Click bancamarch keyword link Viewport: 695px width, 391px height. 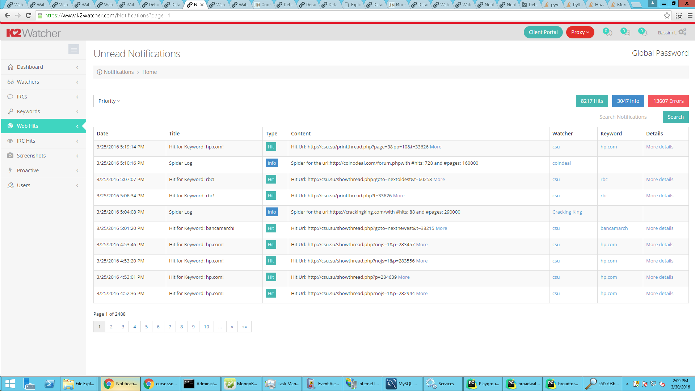click(x=614, y=228)
